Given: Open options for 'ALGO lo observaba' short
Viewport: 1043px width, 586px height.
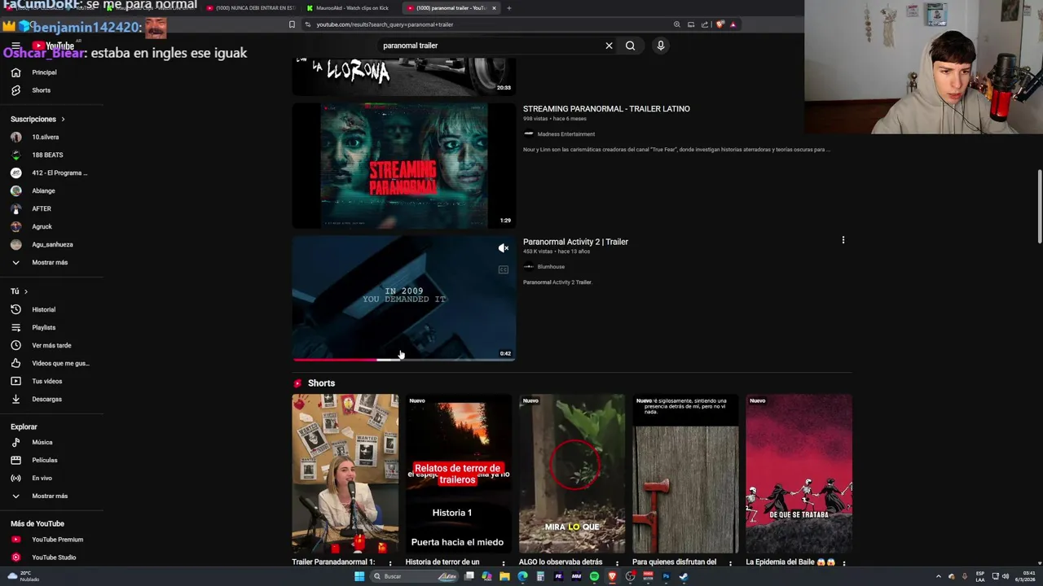Looking at the screenshot, I should point(617,563).
